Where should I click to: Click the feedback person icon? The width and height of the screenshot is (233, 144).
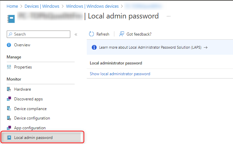click(122, 34)
